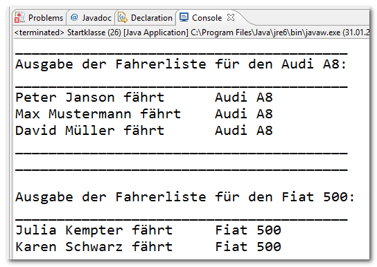Click 'Audi A8' in the David Müller row
The width and height of the screenshot is (377, 267).
click(244, 131)
